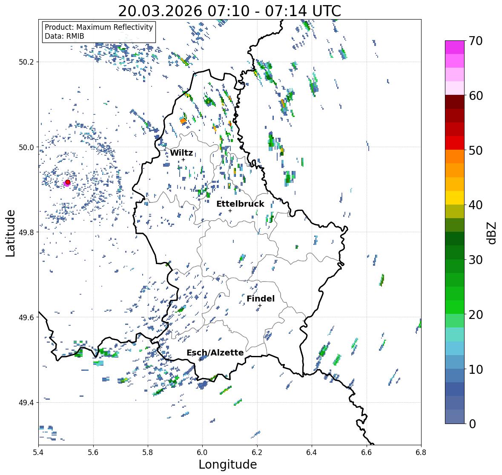
Task: Click the 6.0 longitude tick label
Action: point(202,452)
